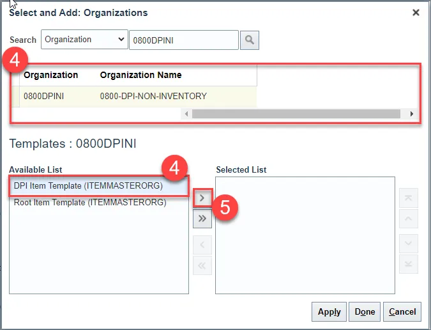Close the Select and Add dialog
The width and height of the screenshot is (431, 330).
click(416, 12)
